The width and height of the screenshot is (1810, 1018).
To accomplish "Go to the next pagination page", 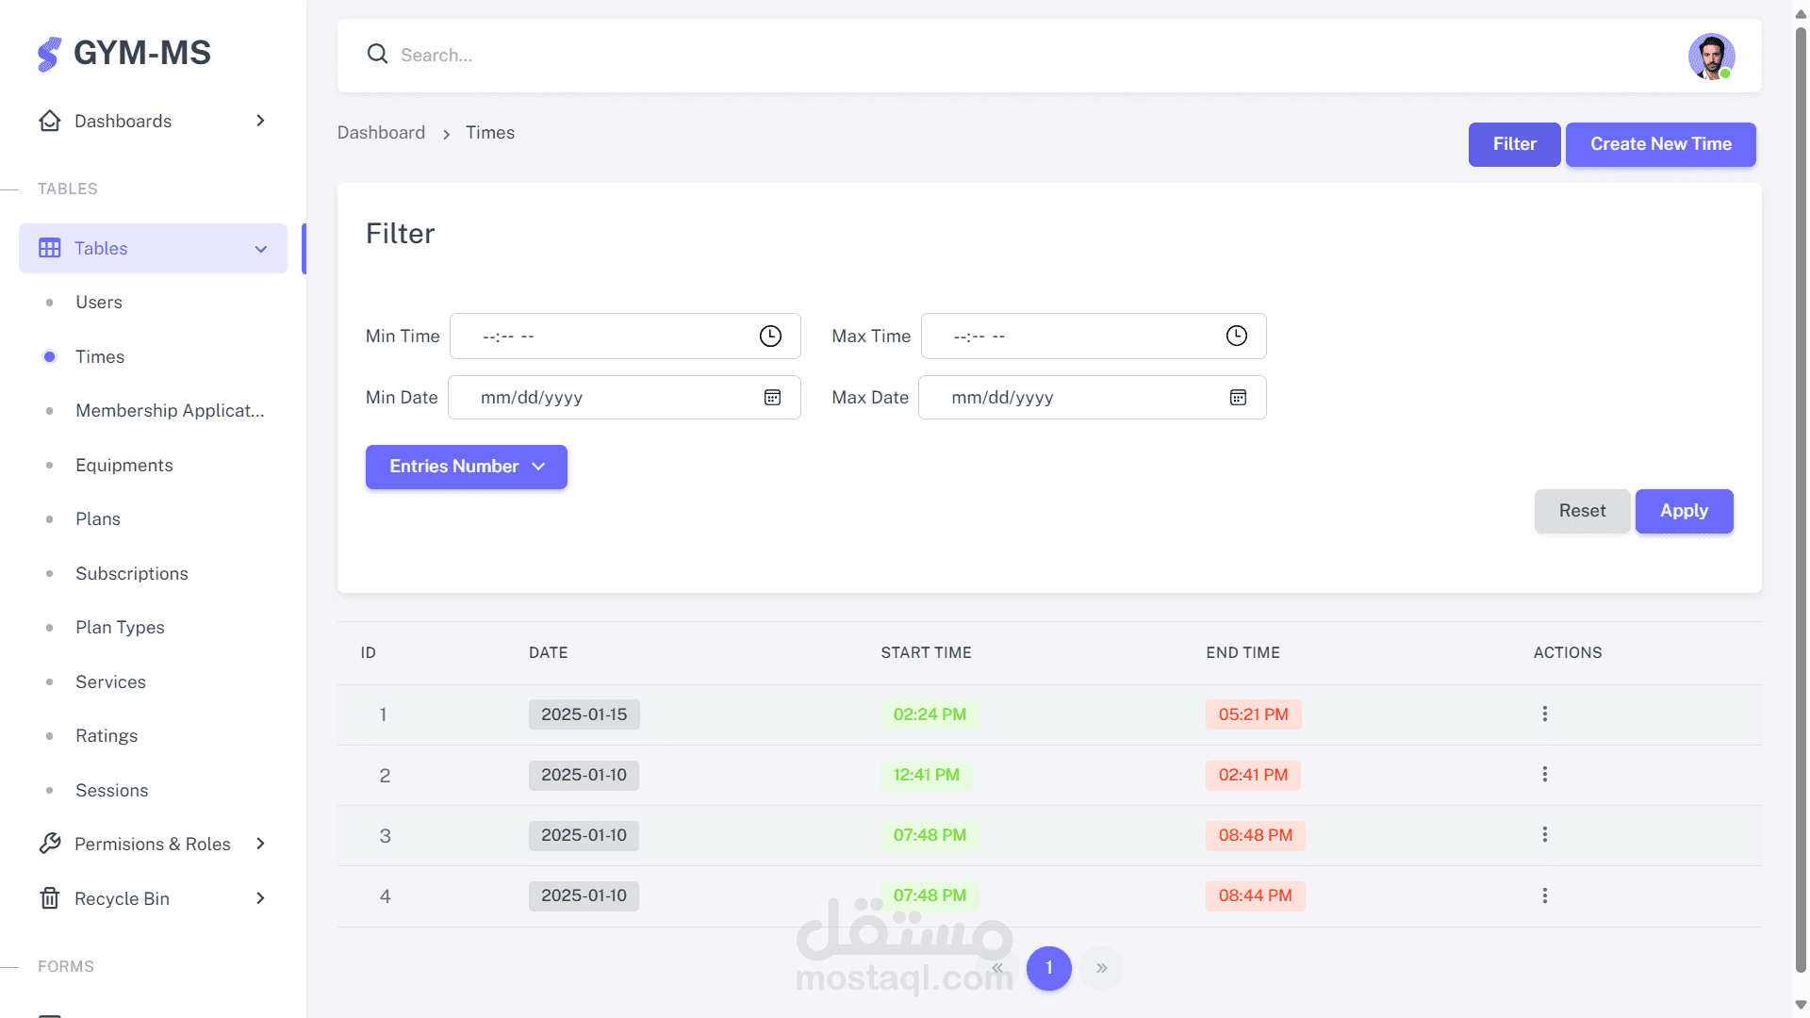I will point(1101,968).
